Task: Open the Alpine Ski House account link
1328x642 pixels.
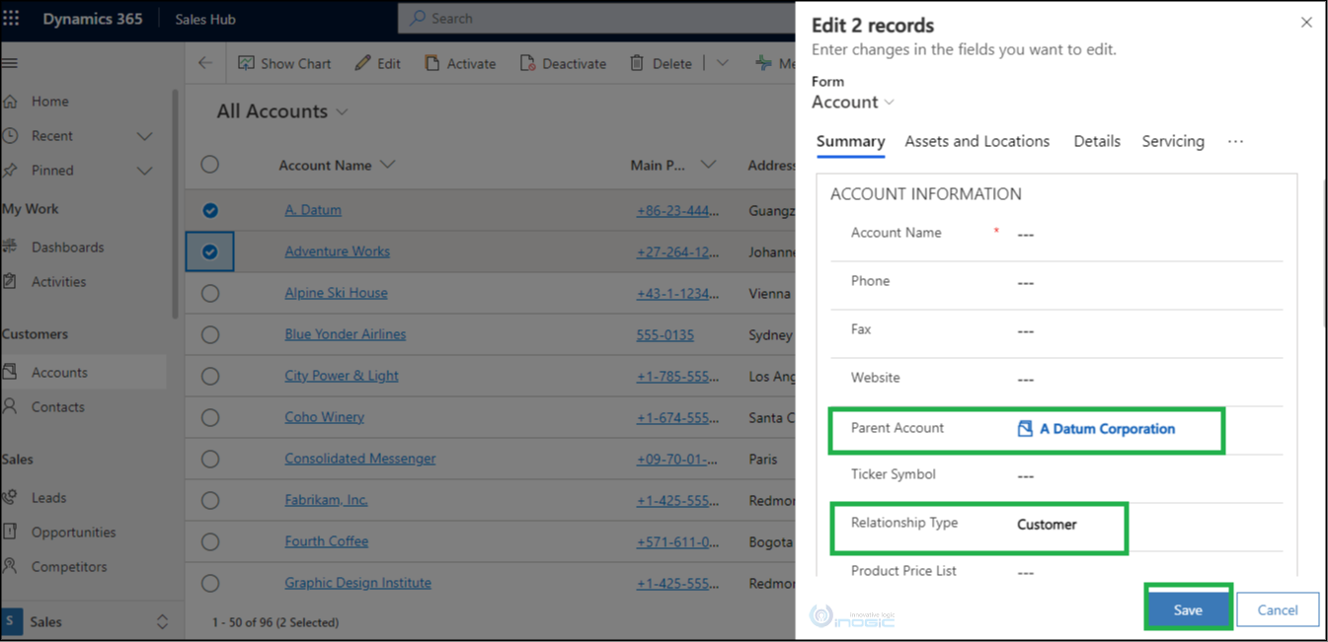Action: [336, 293]
